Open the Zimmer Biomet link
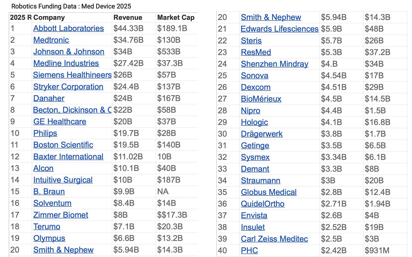 tap(61, 215)
